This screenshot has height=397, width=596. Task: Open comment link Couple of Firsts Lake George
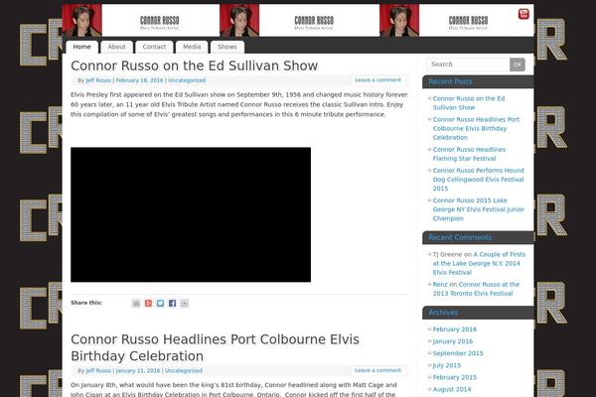pos(479,263)
